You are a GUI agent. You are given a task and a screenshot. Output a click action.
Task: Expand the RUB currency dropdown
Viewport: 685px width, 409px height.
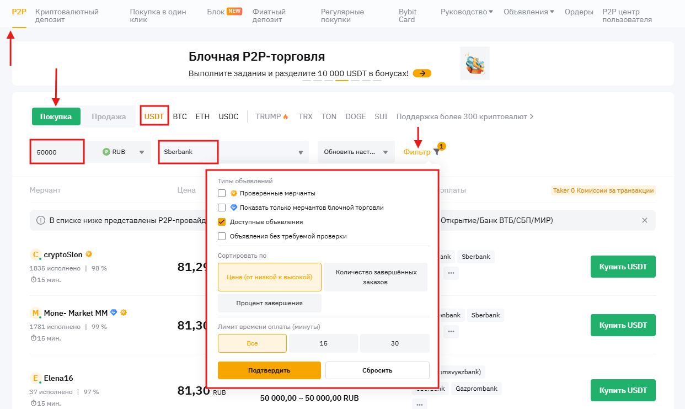coord(142,152)
